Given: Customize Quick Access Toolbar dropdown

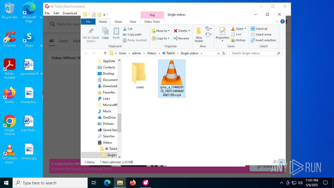Looking at the screenshot, I should point(104,15).
